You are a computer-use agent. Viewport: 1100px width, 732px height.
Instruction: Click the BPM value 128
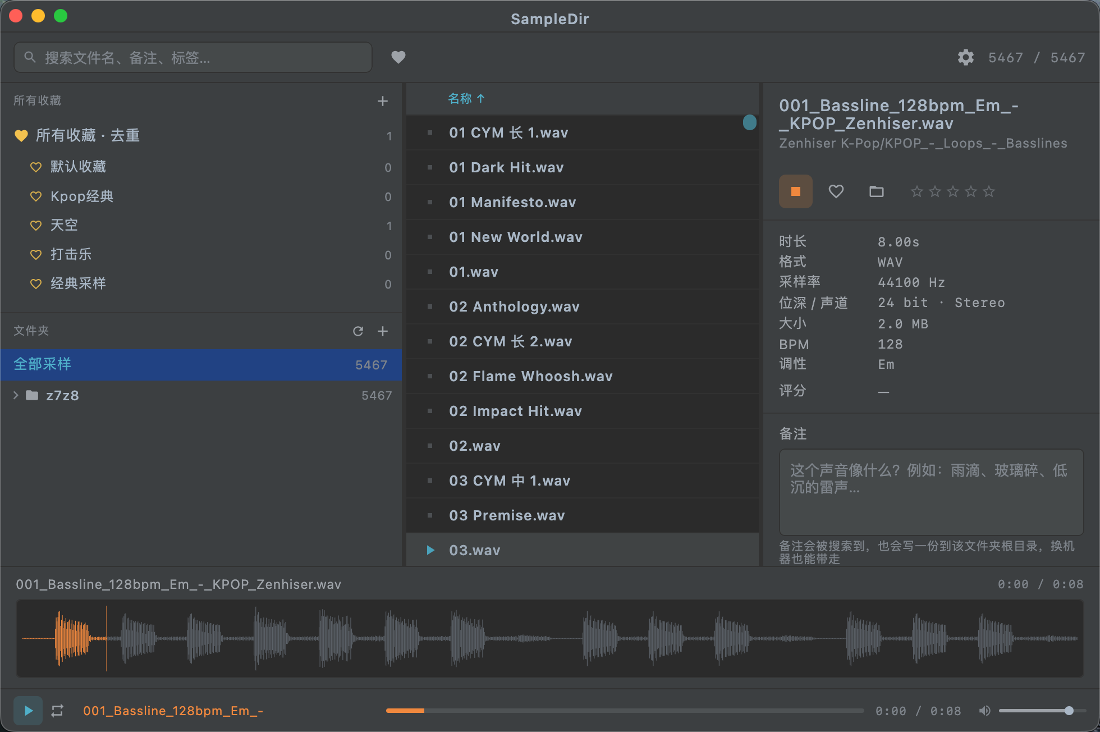(890, 344)
